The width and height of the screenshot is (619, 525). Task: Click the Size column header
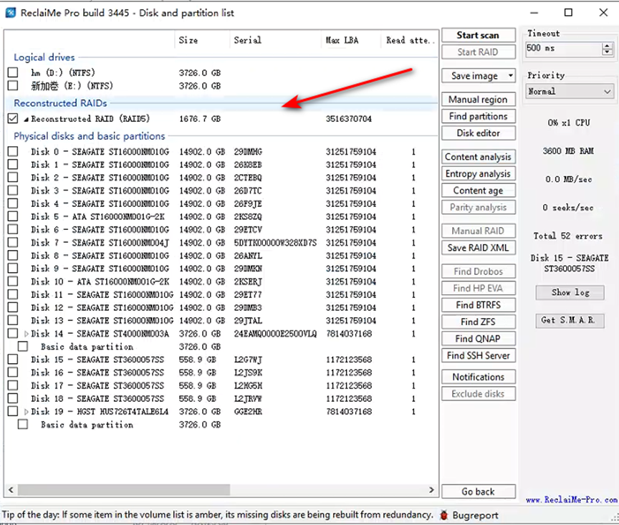(x=202, y=40)
